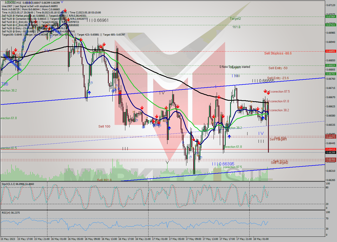Click the red 0.66473 price tag
Screen dimensions: 337x242
331,137
